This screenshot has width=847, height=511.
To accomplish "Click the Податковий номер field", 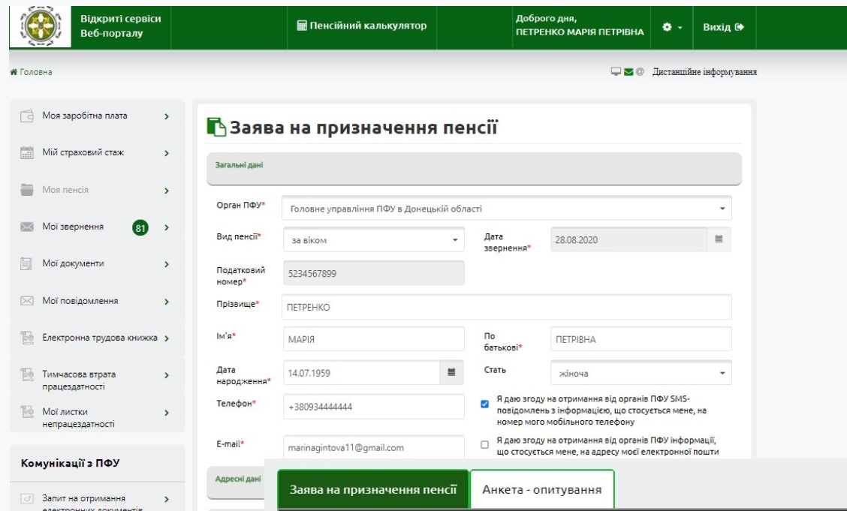I will 374,274.
